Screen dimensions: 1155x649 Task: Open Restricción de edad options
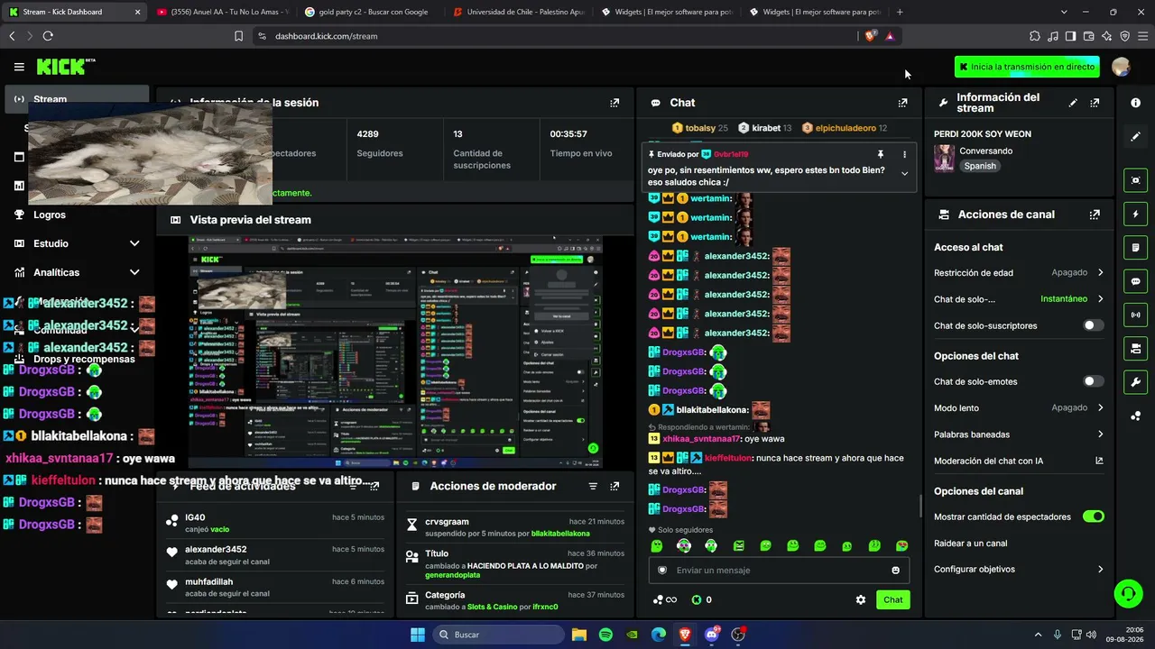(x=1019, y=272)
